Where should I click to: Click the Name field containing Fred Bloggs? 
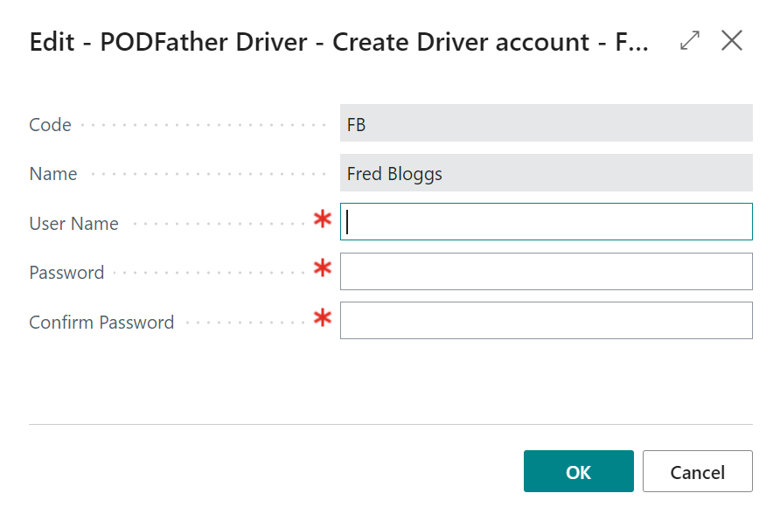tap(547, 172)
